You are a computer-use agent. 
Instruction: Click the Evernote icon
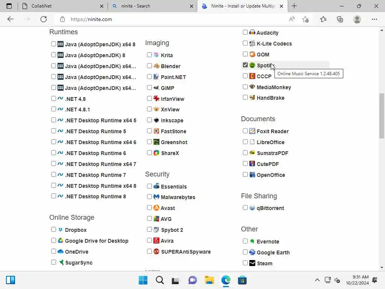[252, 241]
